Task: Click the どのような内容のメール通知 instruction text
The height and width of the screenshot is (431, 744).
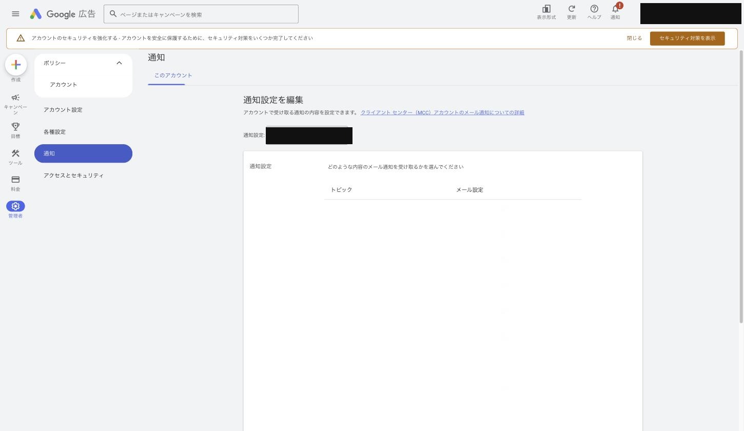Action: (396, 167)
